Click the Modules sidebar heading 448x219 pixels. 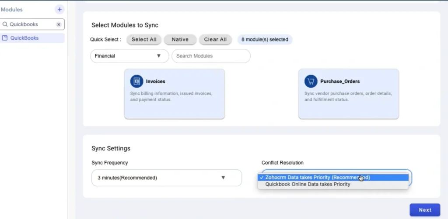coord(11,10)
